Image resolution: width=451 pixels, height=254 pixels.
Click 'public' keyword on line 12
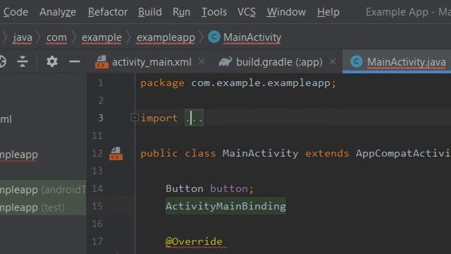click(x=159, y=154)
